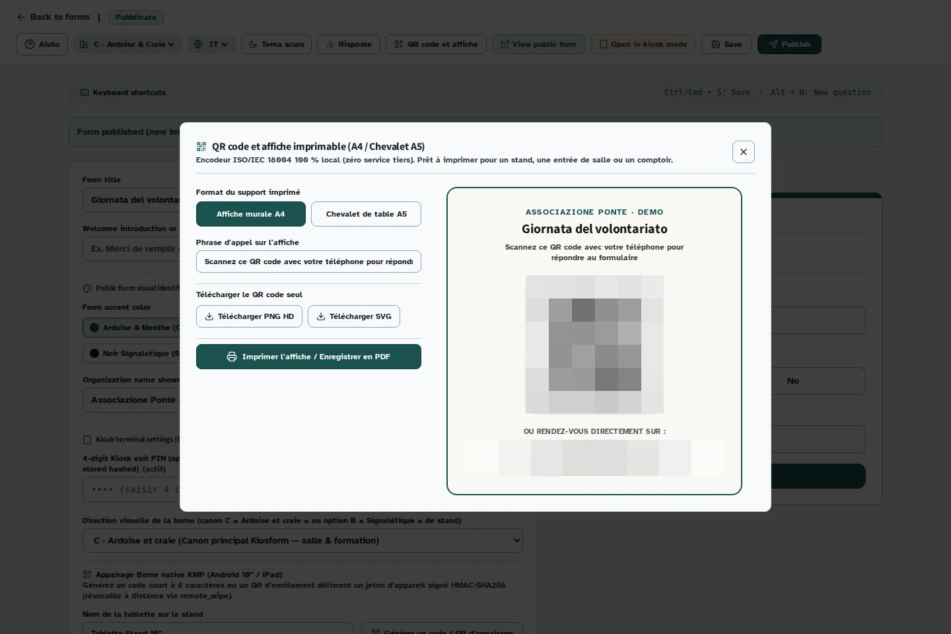This screenshot has width=951, height=634.
Task: Click the Form title input field
Action: tap(132, 200)
